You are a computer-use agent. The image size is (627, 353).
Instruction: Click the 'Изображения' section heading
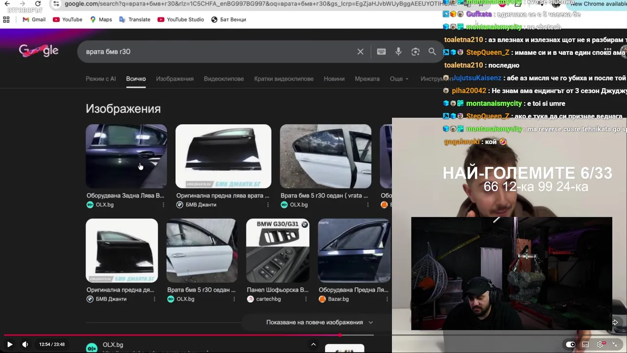[x=123, y=109]
